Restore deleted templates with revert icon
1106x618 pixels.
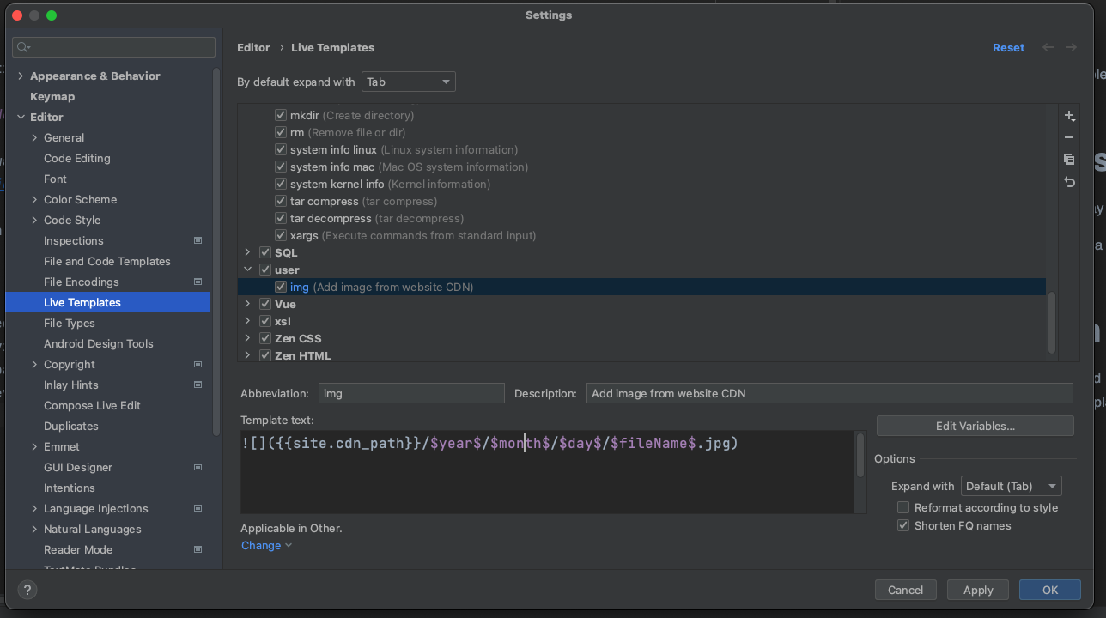click(1069, 182)
